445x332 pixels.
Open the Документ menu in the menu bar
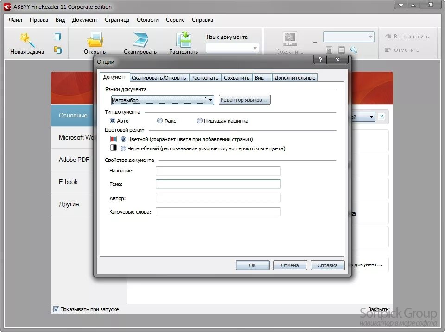point(84,20)
